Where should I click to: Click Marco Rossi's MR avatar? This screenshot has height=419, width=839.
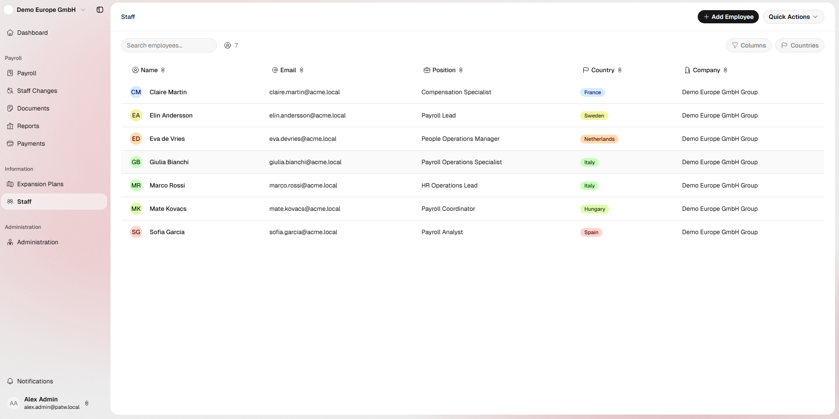136,185
